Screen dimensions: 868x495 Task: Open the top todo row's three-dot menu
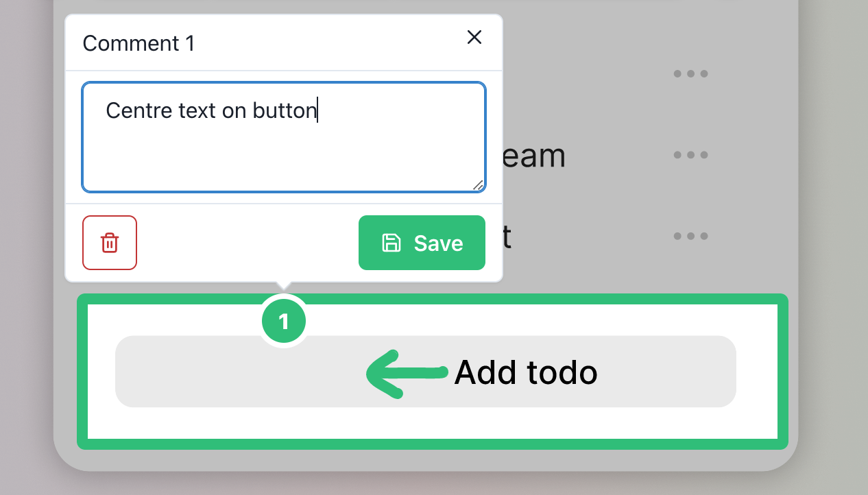(x=690, y=73)
